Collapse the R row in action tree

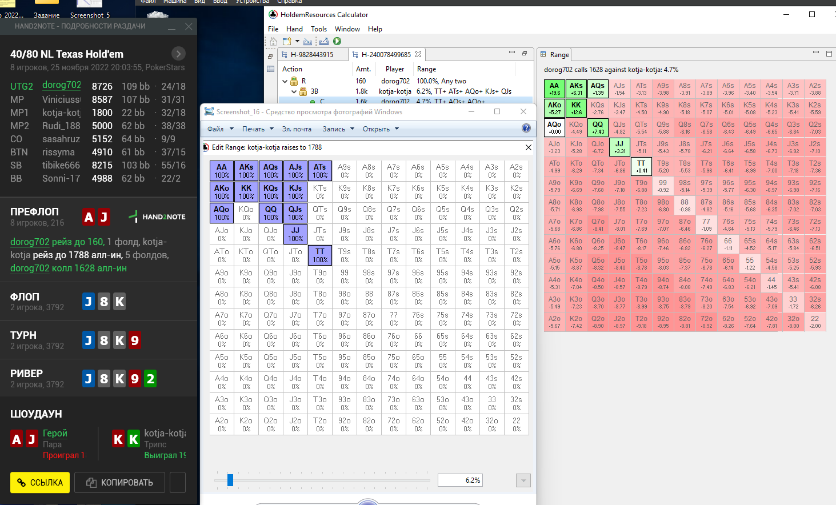click(x=285, y=81)
